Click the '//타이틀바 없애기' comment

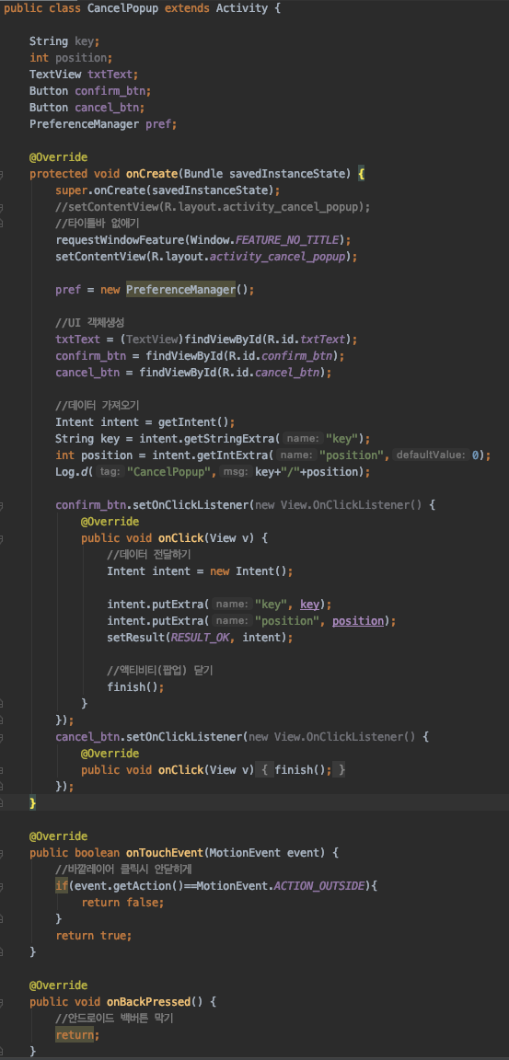point(98,224)
